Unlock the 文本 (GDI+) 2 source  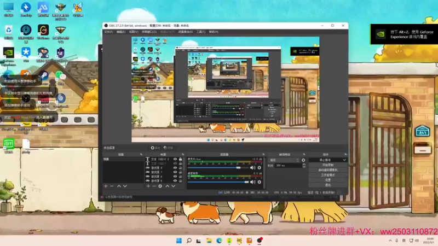click(x=181, y=159)
